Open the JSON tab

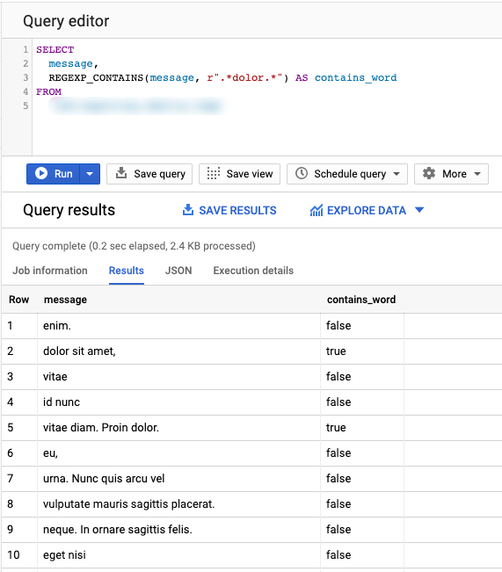(x=178, y=271)
